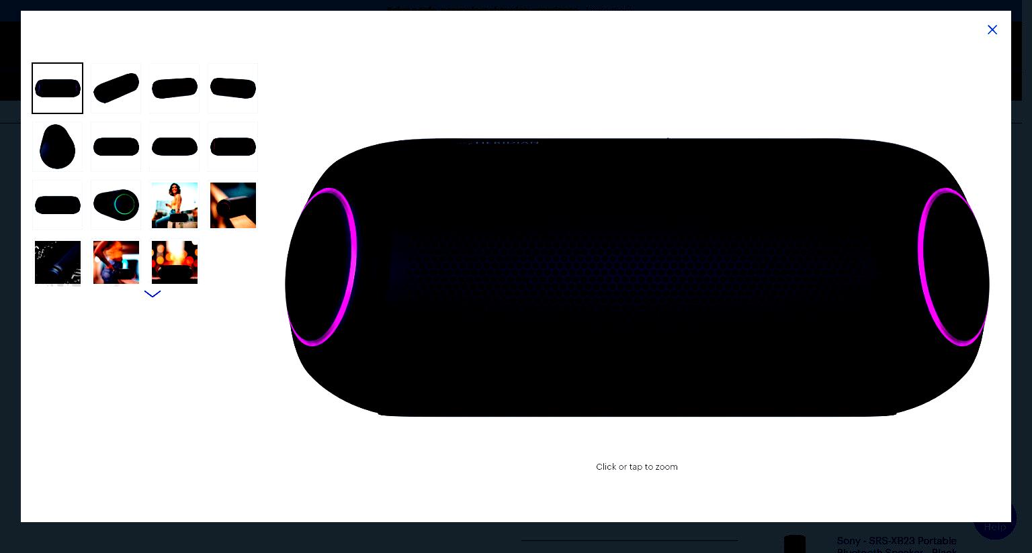Open the side-end view speaker thumbnail
The image size is (1032, 553).
pyautogui.click(x=58, y=146)
